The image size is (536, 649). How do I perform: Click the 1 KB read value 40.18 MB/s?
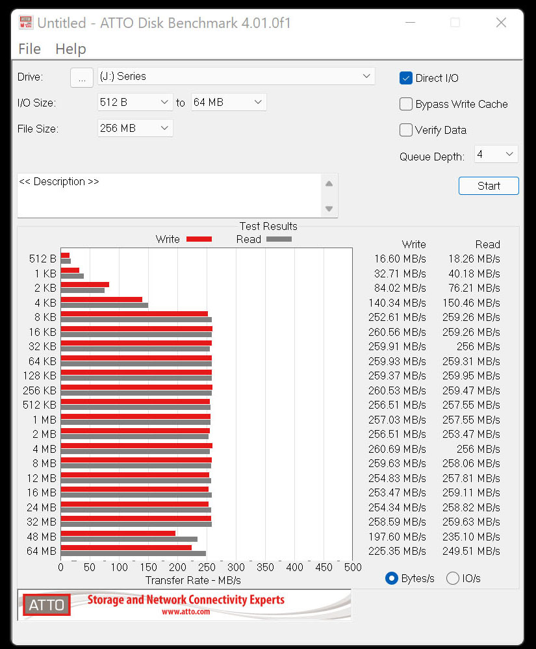pyautogui.click(x=474, y=274)
